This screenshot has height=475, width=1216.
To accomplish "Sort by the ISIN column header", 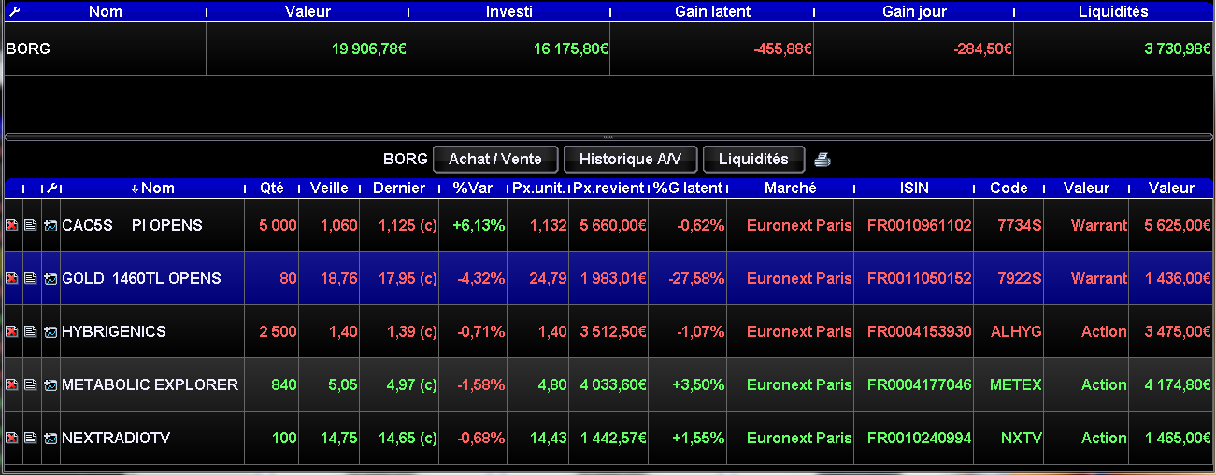I will [x=914, y=189].
